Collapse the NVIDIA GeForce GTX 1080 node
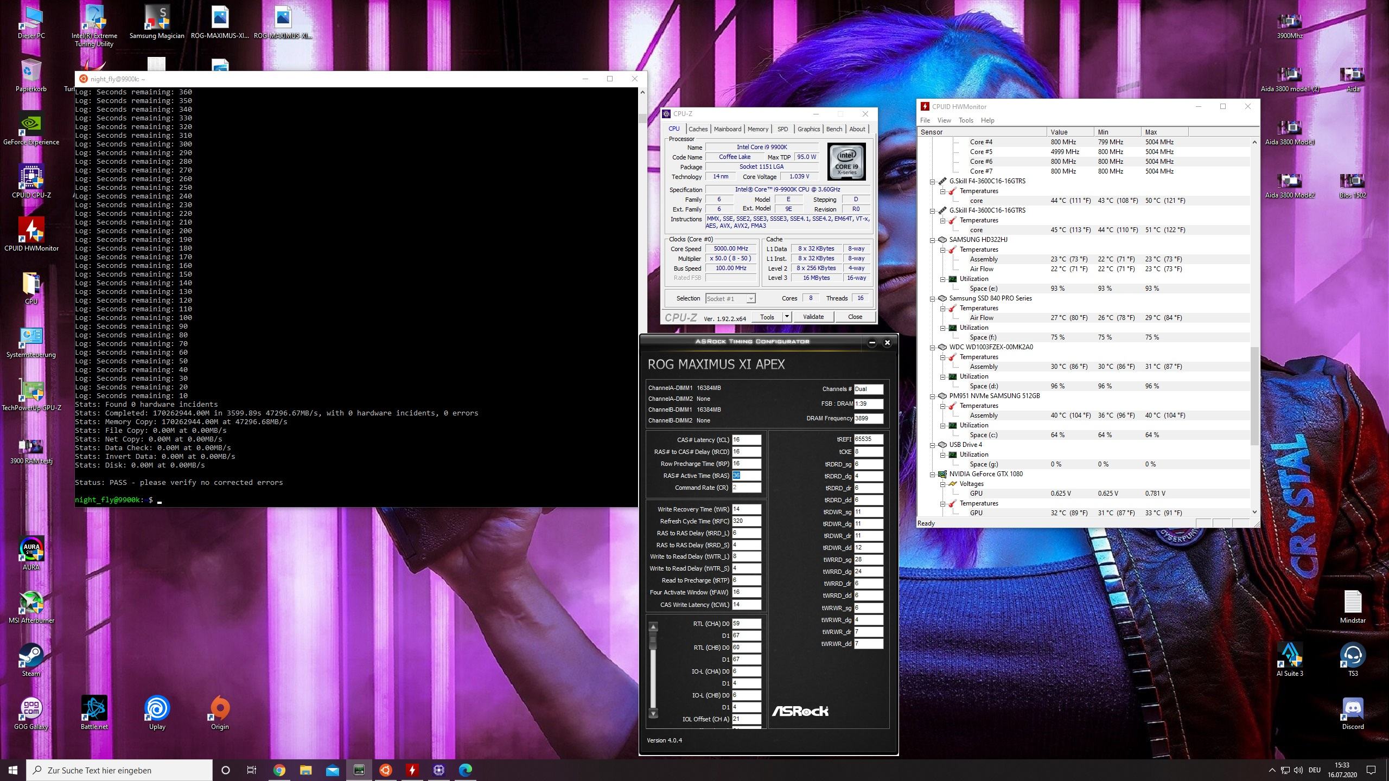The height and width of the screenshot is (781, 1389). [x=932, y=474]
